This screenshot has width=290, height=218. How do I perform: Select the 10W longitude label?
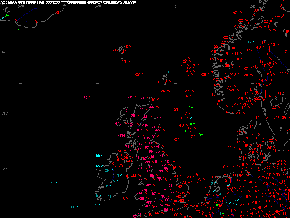pyautogui.click(x=98, y=7)
